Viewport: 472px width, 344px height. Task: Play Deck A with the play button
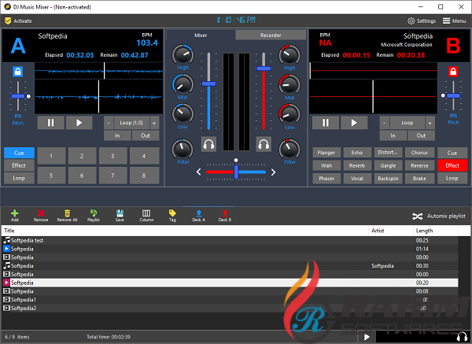(78, 123)
